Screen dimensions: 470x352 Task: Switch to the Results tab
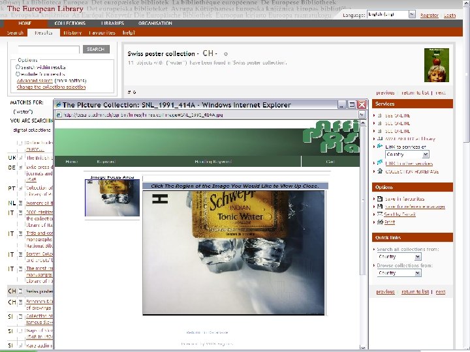coord(44,33)
